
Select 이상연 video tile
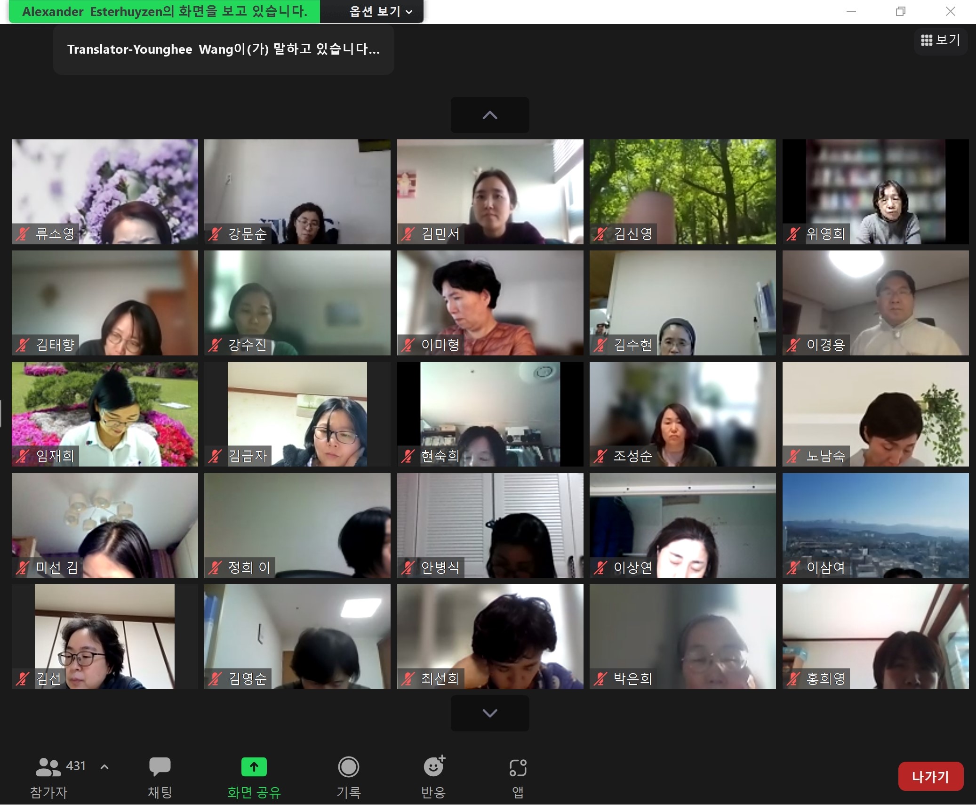(683, 525)
